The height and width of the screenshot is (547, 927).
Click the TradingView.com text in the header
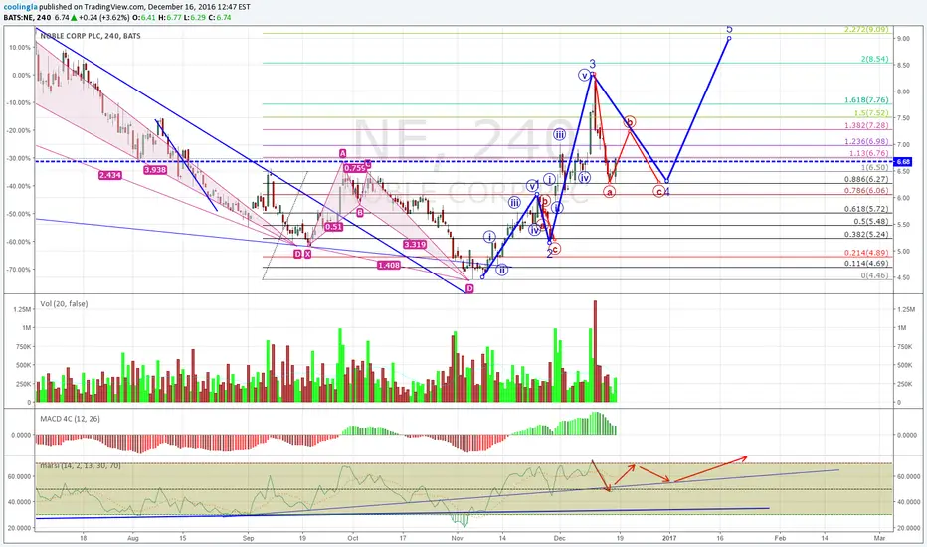[x=113, y=7]
